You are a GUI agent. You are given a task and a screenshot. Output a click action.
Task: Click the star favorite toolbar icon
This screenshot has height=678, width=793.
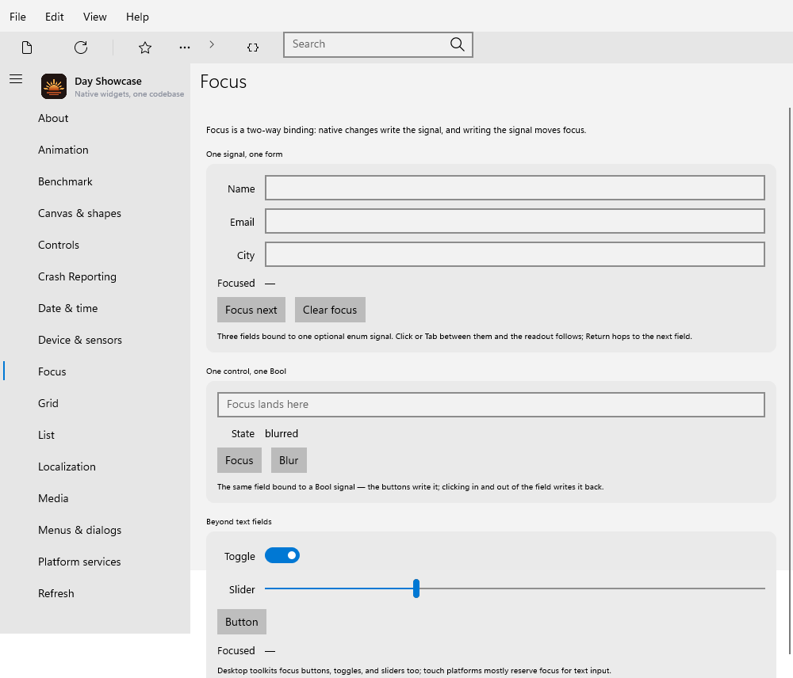click(145, 48)
